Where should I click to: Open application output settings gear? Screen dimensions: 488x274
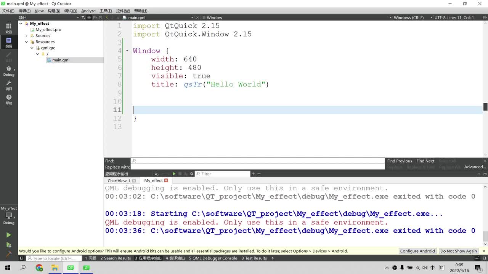pyautogui.click(x=192, y=174)
